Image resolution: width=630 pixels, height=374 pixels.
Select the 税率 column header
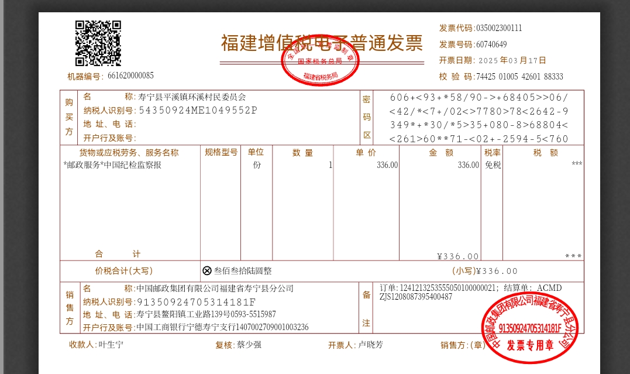[492, 152]
